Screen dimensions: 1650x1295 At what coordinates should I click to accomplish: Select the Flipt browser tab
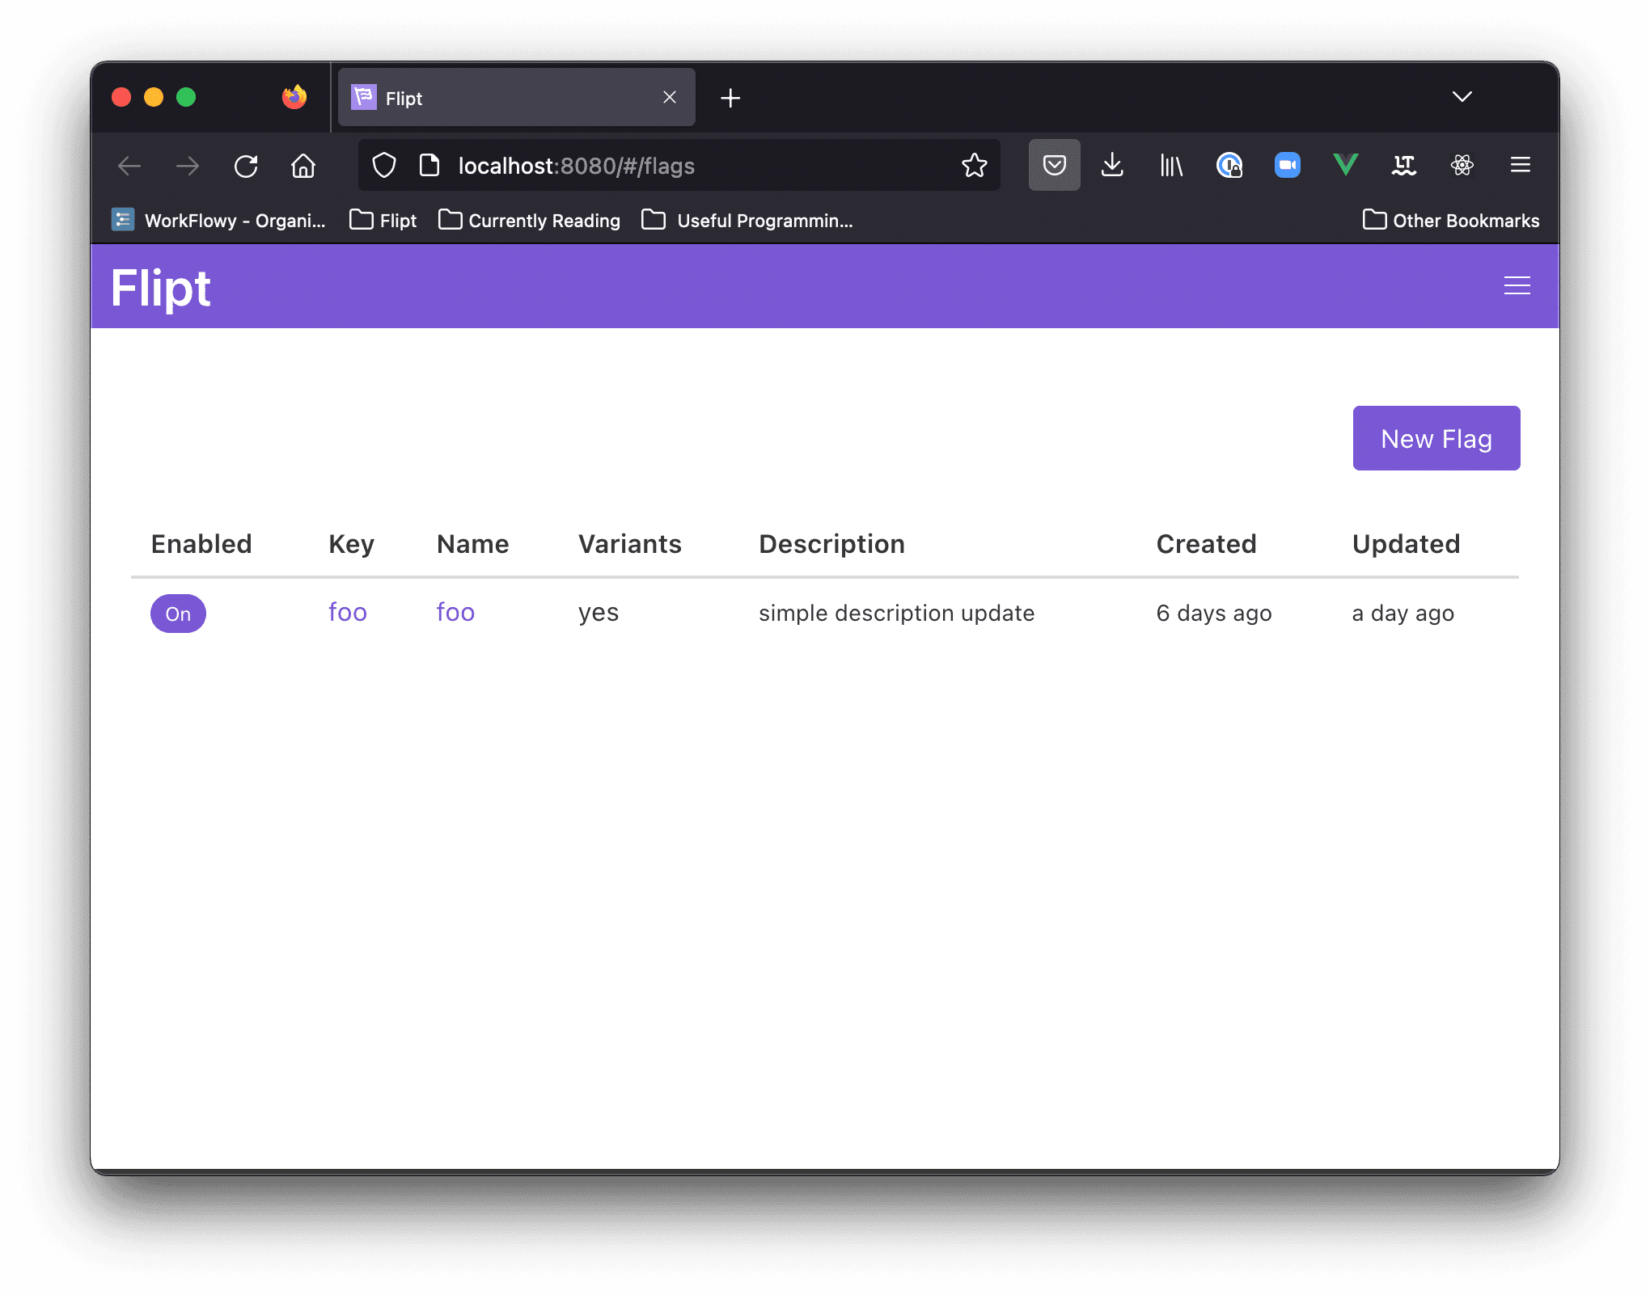click(516, 98)
